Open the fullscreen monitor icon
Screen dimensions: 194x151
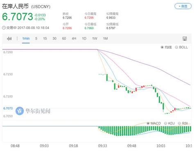tap(185, 39)
